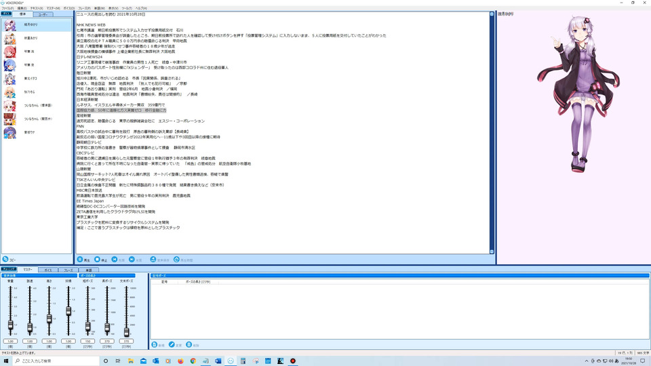
Task: Click the 短ポーズ value field showing 150
Action: (x=87, y=341)
